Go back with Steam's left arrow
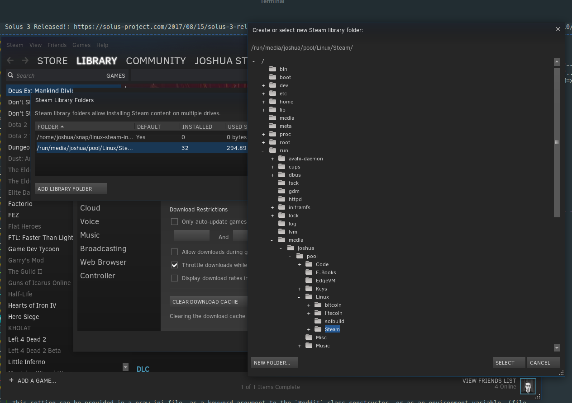The image size is (572, 403). (x=10, y=61)
